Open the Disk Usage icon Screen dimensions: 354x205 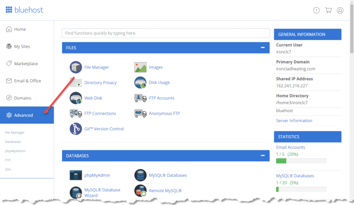[140, 82]
